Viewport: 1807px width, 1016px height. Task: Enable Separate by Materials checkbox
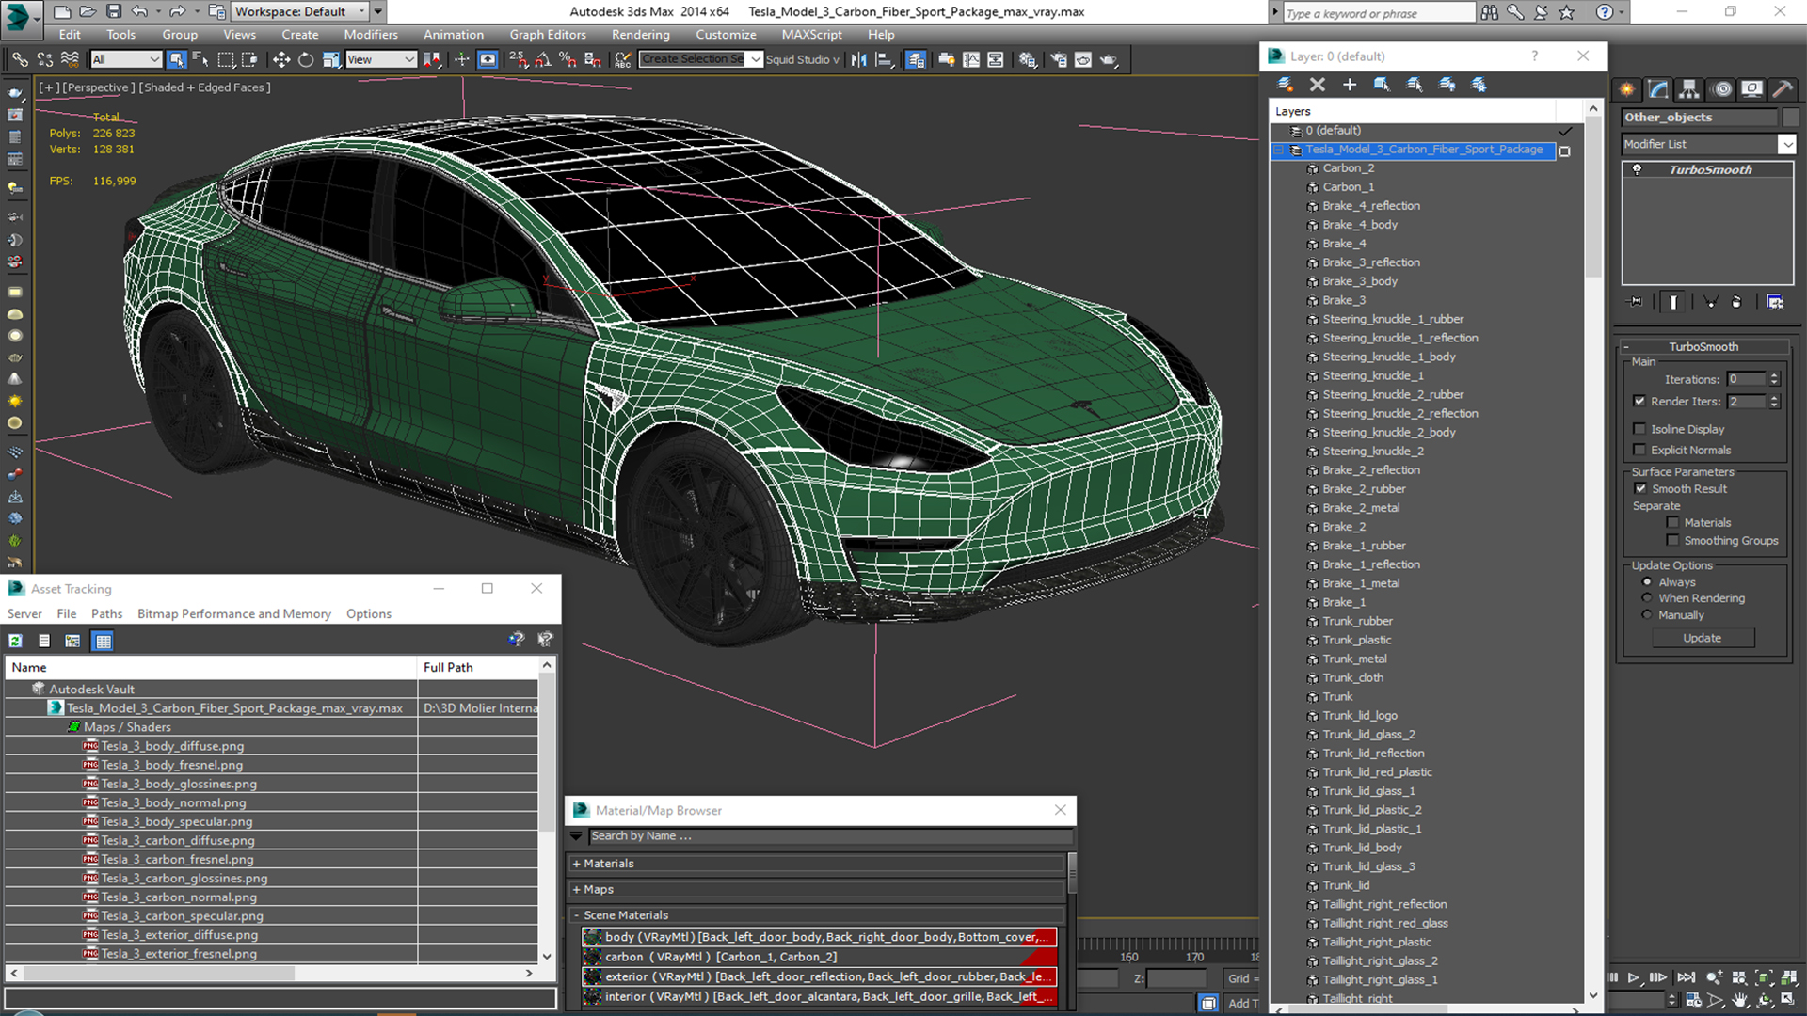[x=1672, y=522]
